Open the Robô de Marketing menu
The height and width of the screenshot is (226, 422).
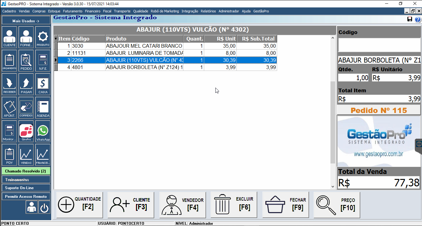[x=165, y=11]
